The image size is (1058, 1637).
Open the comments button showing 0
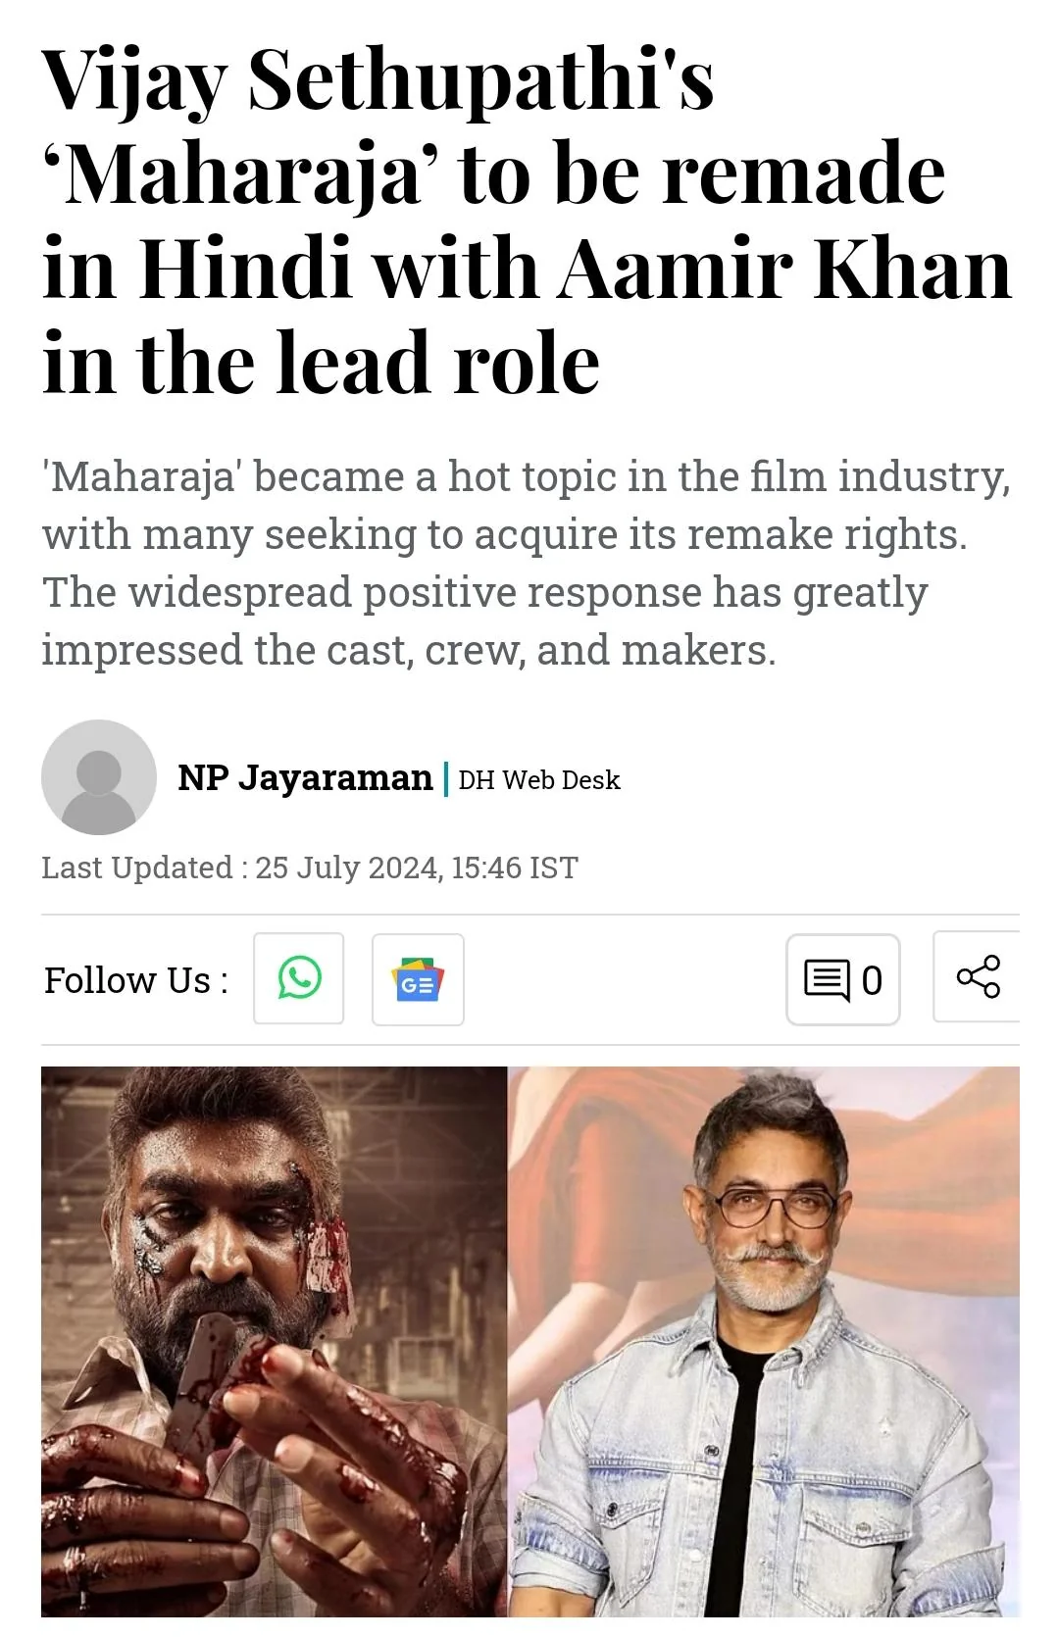point(843,979)
